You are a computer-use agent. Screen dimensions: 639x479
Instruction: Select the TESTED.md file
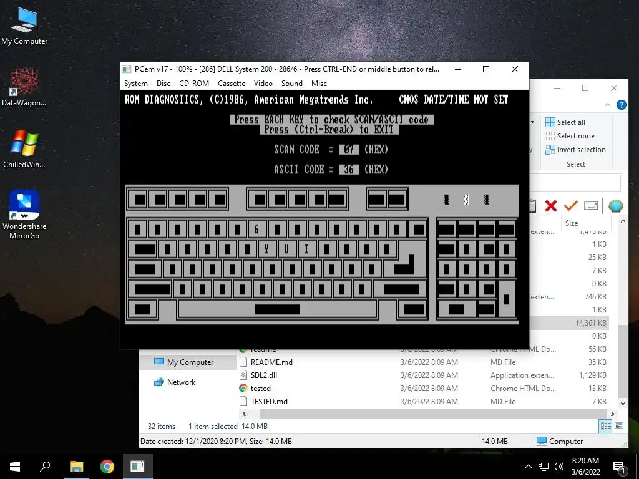coord(269,401)
